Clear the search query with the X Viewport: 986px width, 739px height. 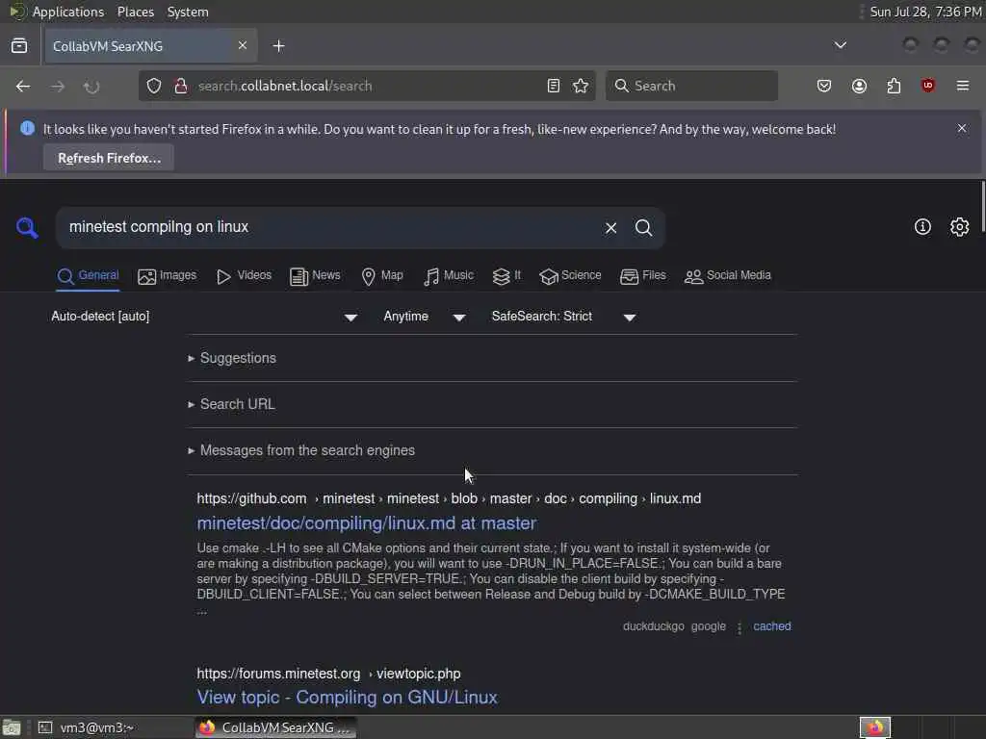click(x=610, y=227)
